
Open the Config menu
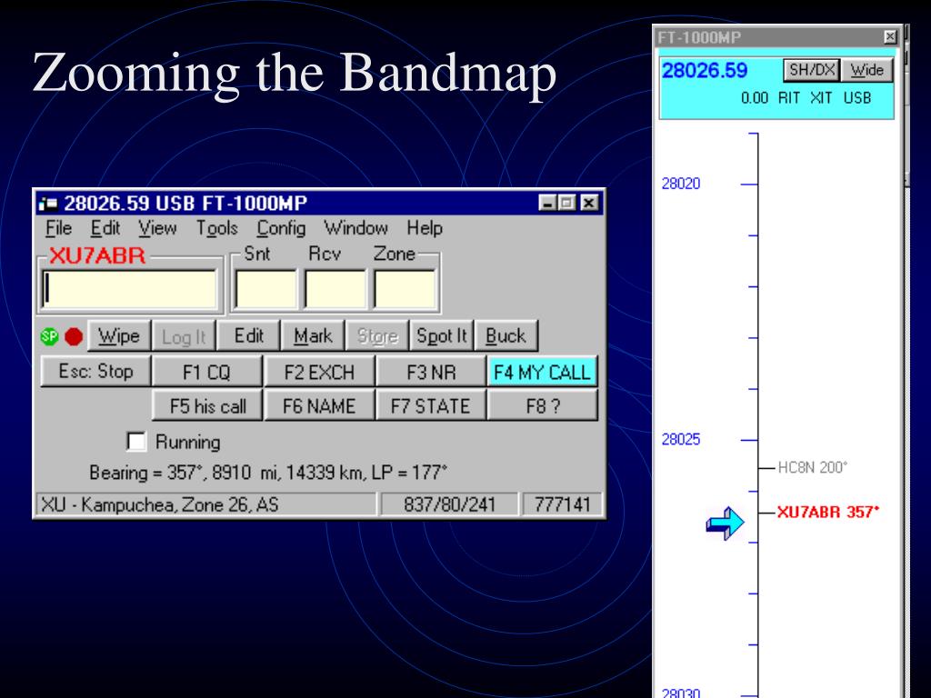[x=281, y=228]
